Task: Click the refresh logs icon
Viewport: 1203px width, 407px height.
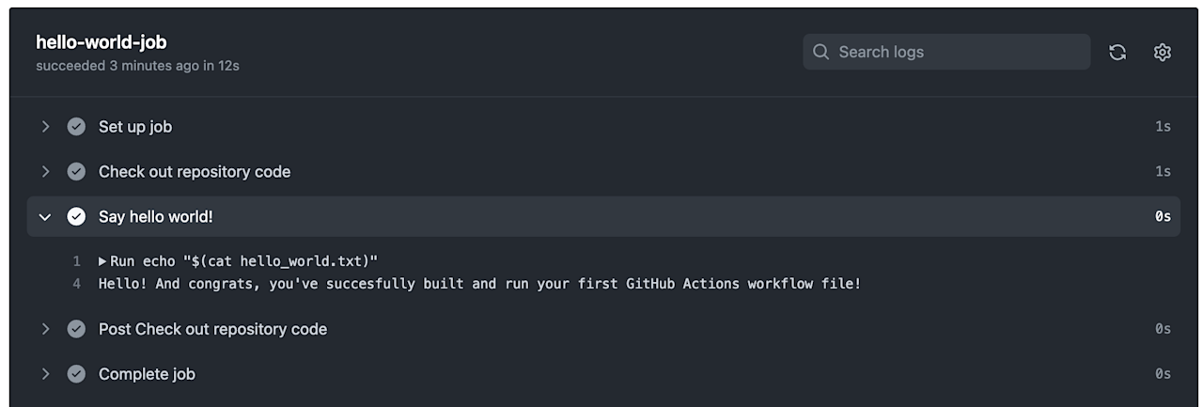Action: click(x=1117, y=53)
